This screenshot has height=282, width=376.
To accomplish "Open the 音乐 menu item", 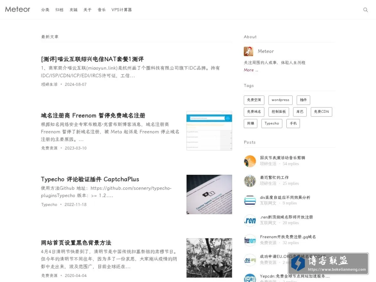I will pos(102,10).
